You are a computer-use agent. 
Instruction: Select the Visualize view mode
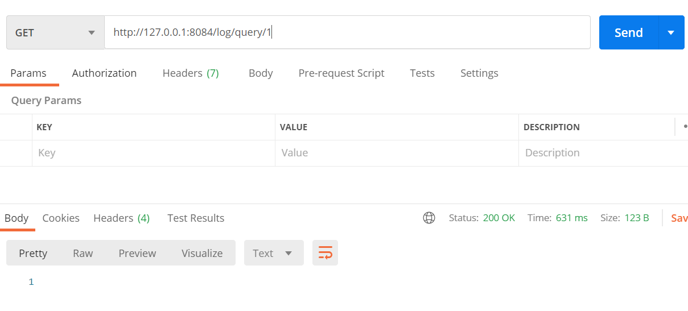click(x=202, y=253)
